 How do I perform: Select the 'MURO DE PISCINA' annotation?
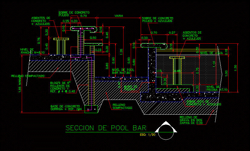click(131, 88)
